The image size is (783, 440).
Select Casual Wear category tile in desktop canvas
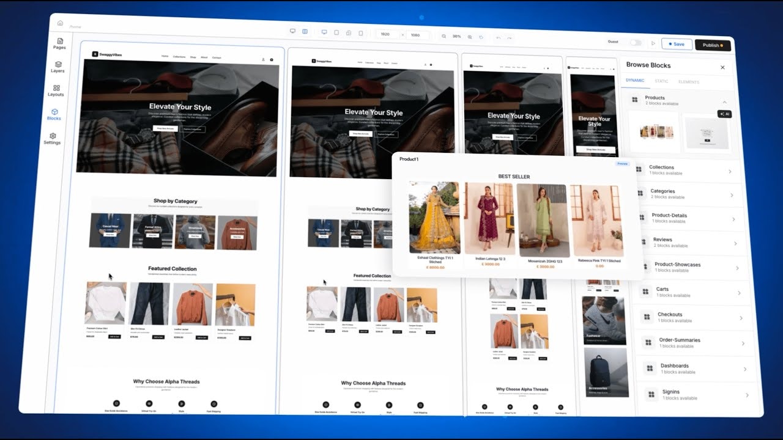(x=110, y=230)
